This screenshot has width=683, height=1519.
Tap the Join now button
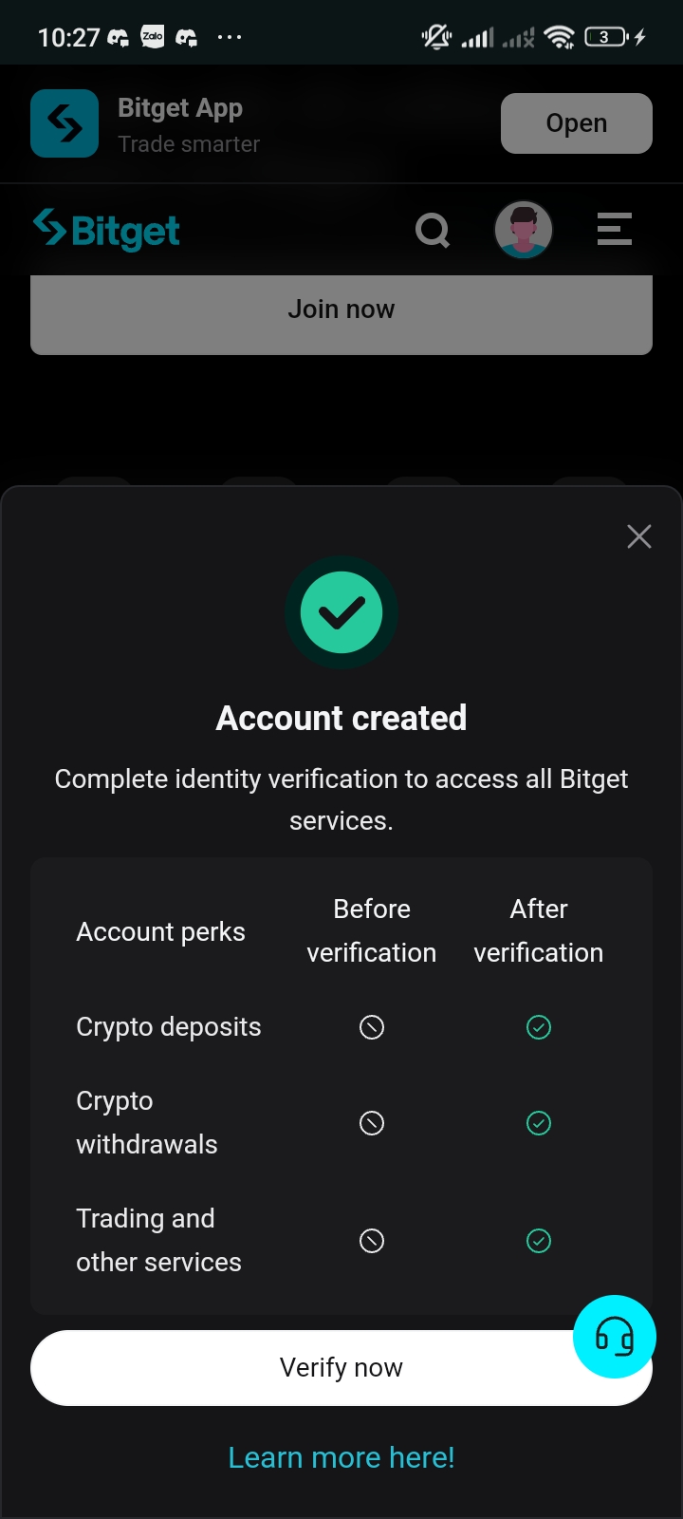pyautogui.click(x=341, y=310)
